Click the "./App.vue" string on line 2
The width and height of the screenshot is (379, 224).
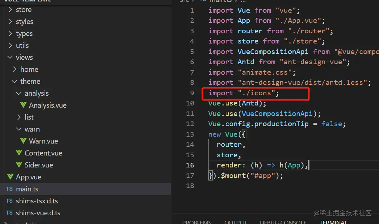[298, 21]
